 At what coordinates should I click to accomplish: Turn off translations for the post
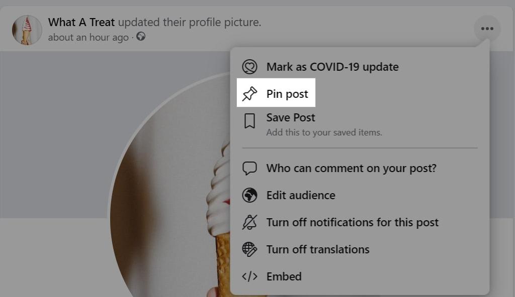click(318, 249)
